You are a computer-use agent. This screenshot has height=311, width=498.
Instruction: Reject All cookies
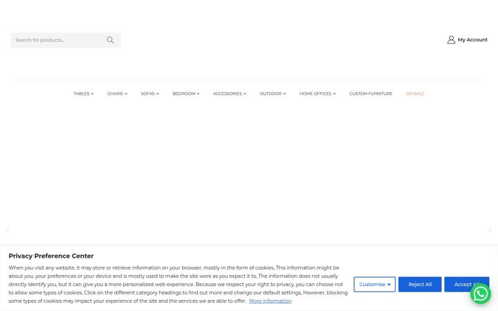click(420, 284)
